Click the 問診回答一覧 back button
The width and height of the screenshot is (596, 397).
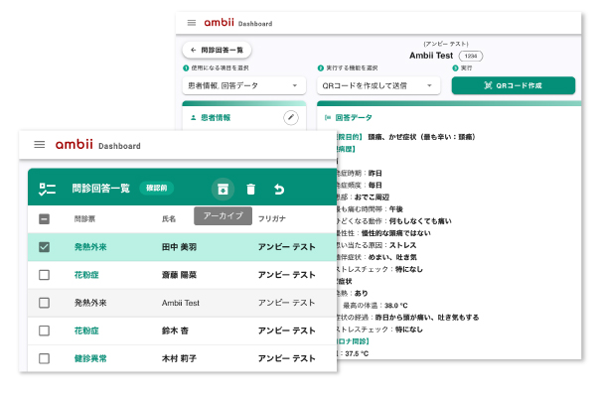tap(217, 50)
